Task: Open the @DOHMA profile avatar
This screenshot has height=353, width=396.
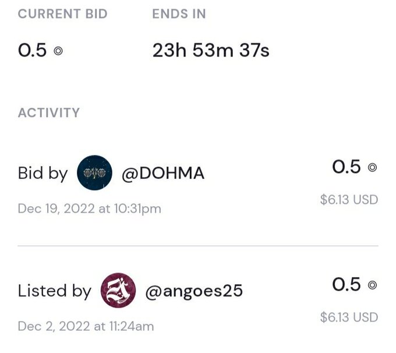Action: pos(94,173)
